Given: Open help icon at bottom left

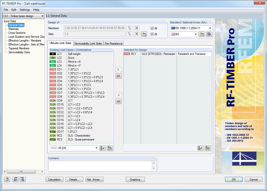Looking at the screenshot, I should (x=7, y=179).
